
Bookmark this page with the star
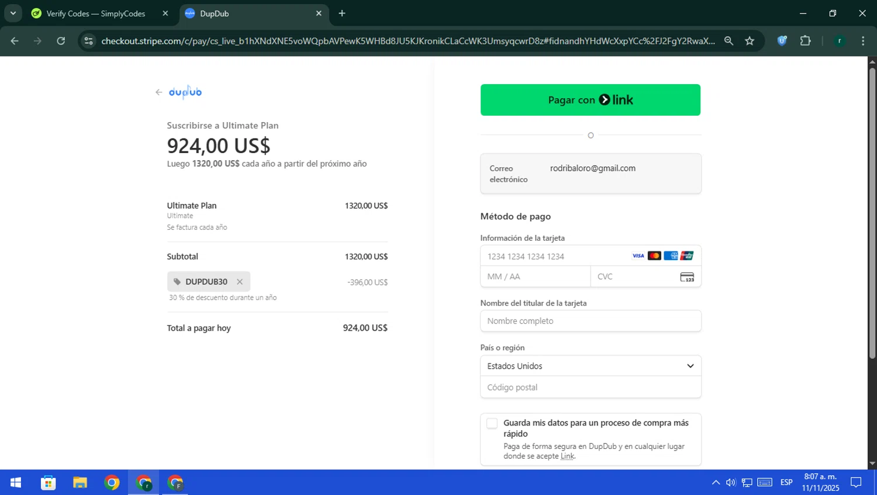(750, 41)
